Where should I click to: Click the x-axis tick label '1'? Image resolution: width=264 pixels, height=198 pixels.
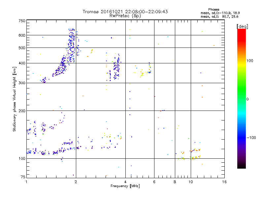point(26,182)
